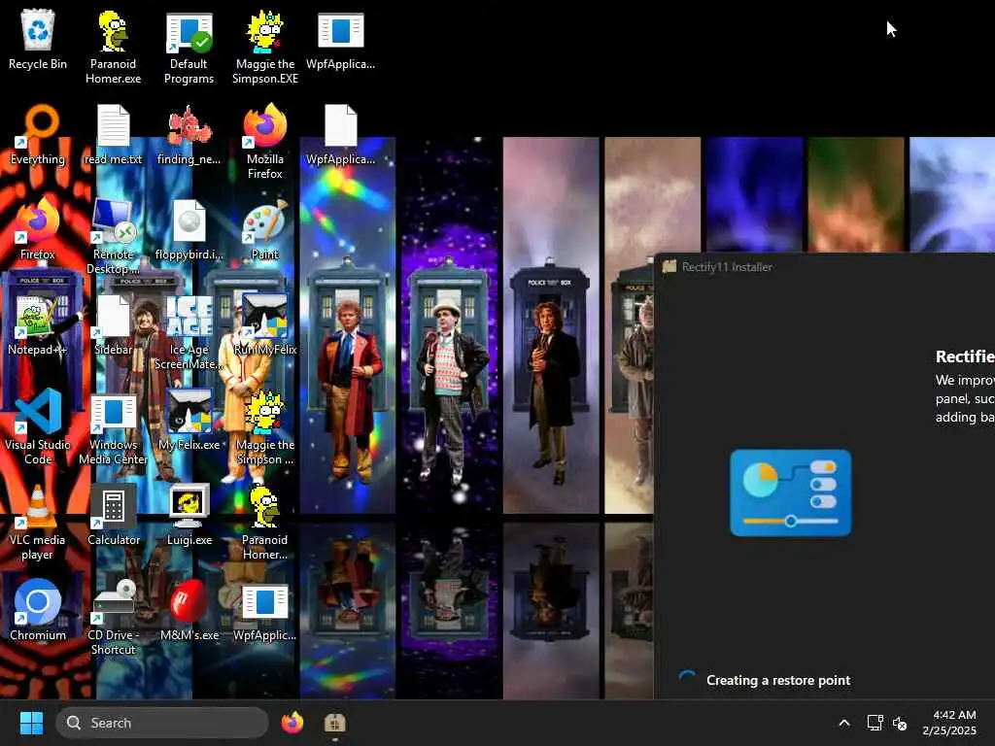Click the 'Creating a restore point' status text
Viewport: 995px width, 746px height.
[x=778, y=680]
